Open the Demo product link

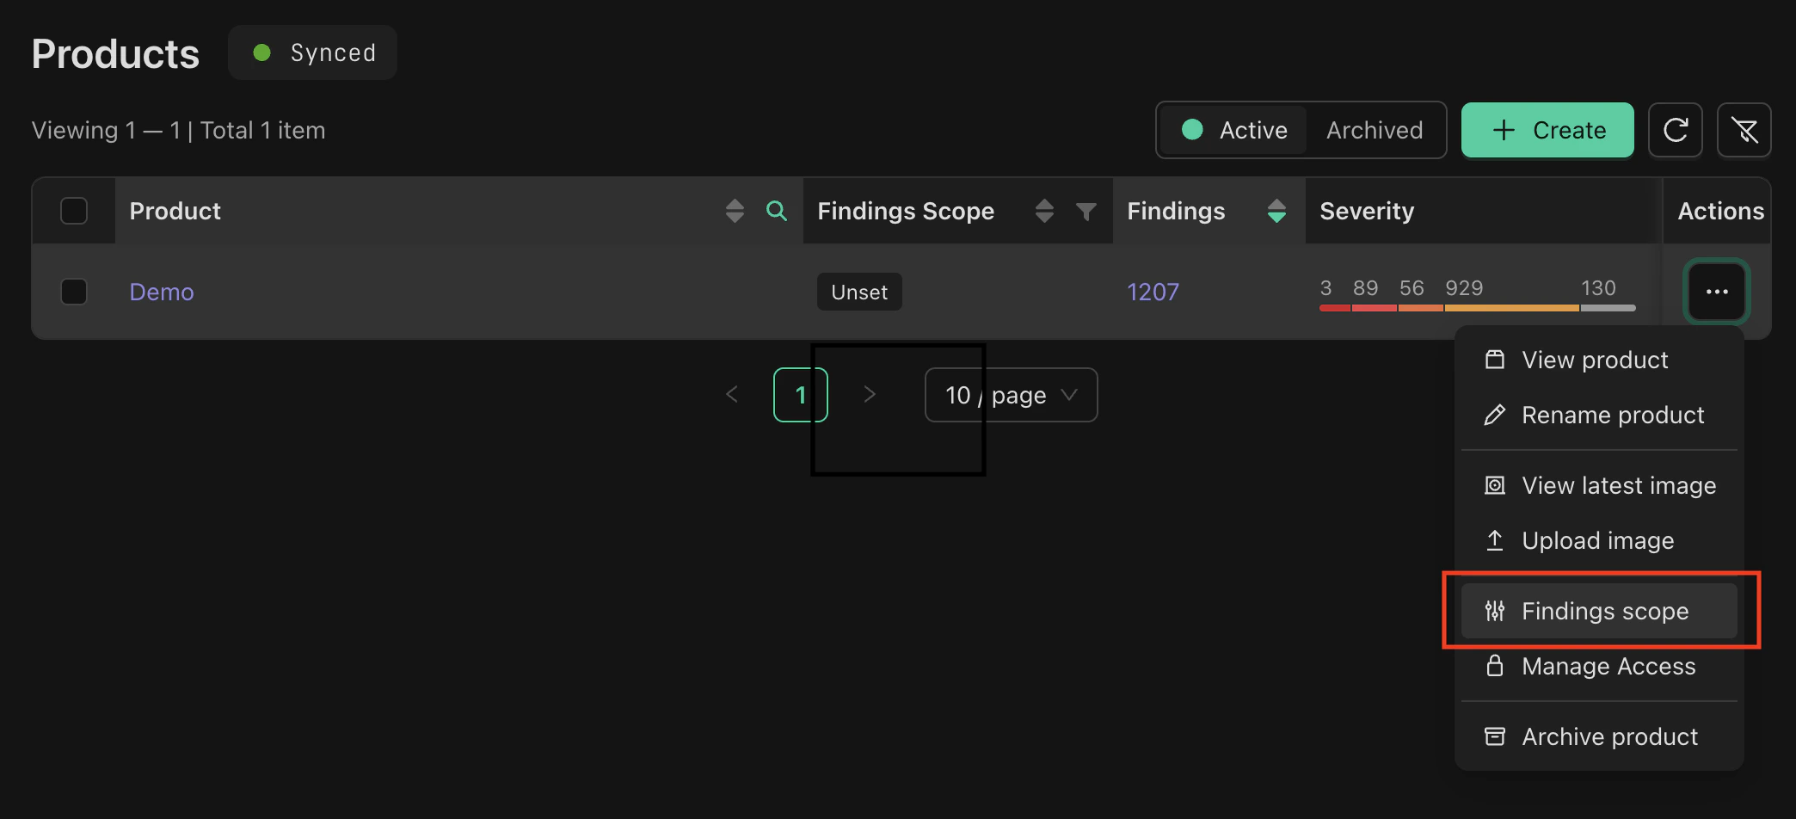(161, 292)
